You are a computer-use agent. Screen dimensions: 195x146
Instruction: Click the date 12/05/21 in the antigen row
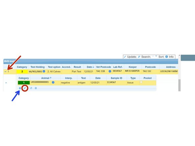click(x=95, y=83)
